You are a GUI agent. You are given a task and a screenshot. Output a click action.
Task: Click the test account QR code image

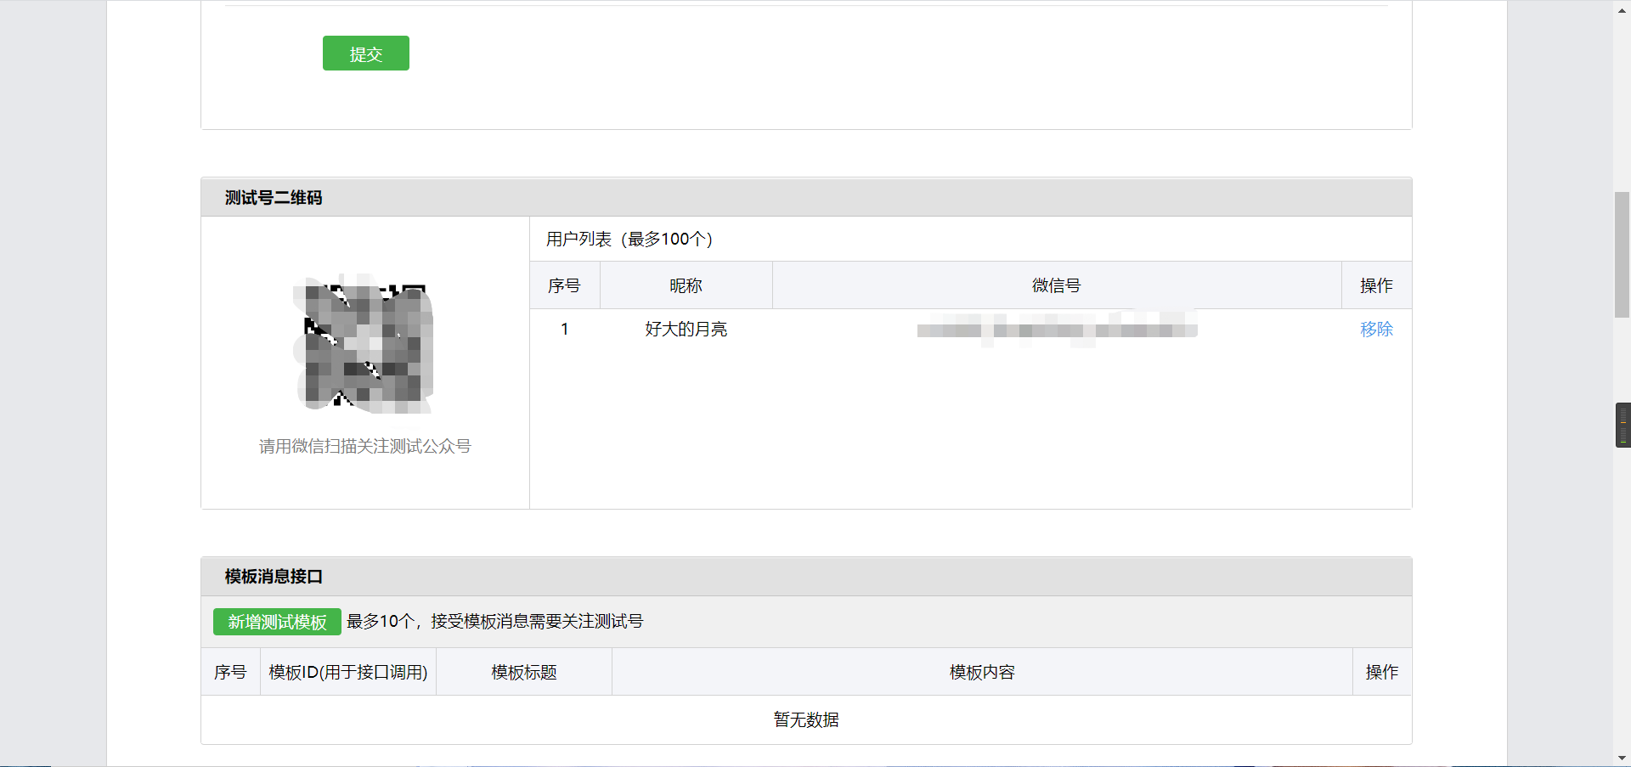pos(364,344)
